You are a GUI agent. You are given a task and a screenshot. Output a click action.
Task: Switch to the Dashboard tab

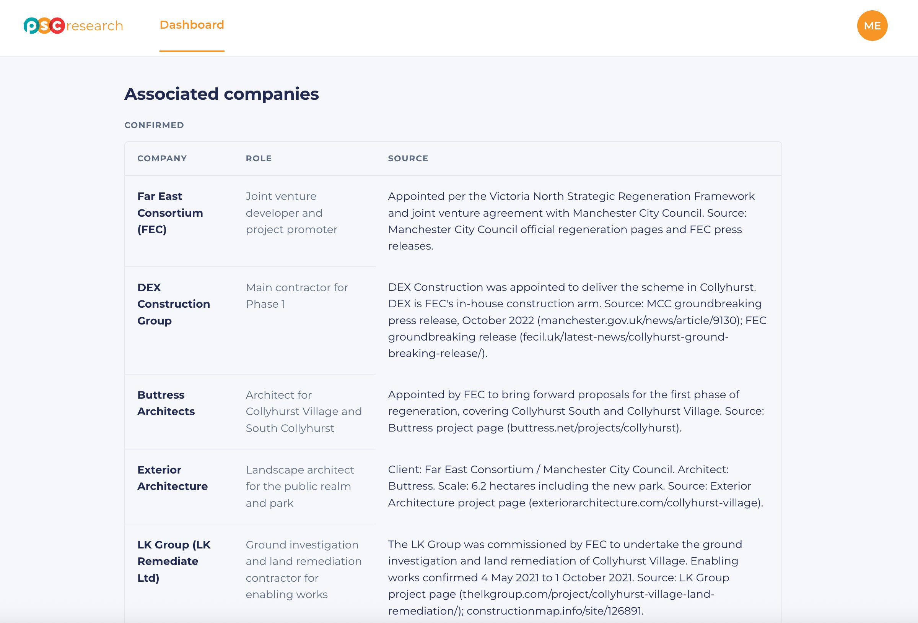click(x=192, y=25)
